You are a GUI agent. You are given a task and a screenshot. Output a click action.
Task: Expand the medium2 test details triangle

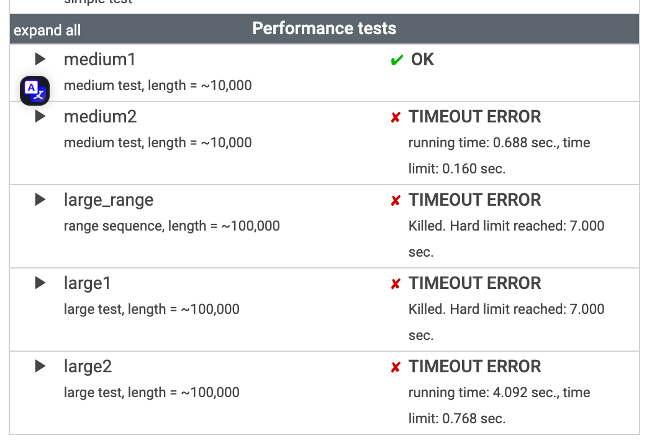(40, 116)
